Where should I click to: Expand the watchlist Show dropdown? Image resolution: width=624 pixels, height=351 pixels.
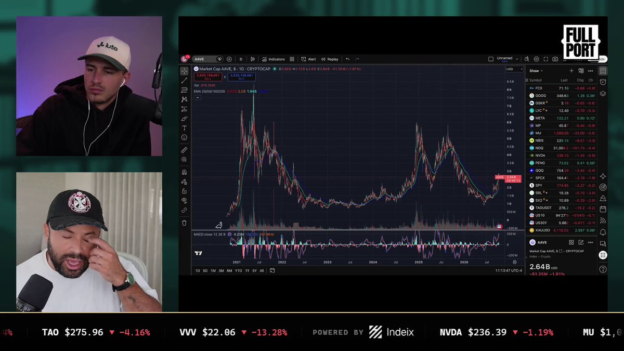click(x=536, y=71)
